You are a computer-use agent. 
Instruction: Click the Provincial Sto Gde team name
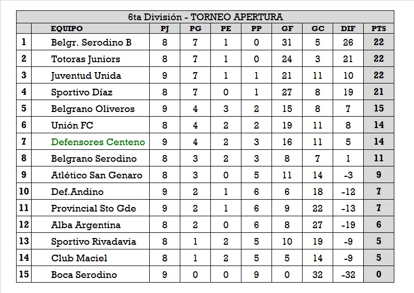(93, 208)
